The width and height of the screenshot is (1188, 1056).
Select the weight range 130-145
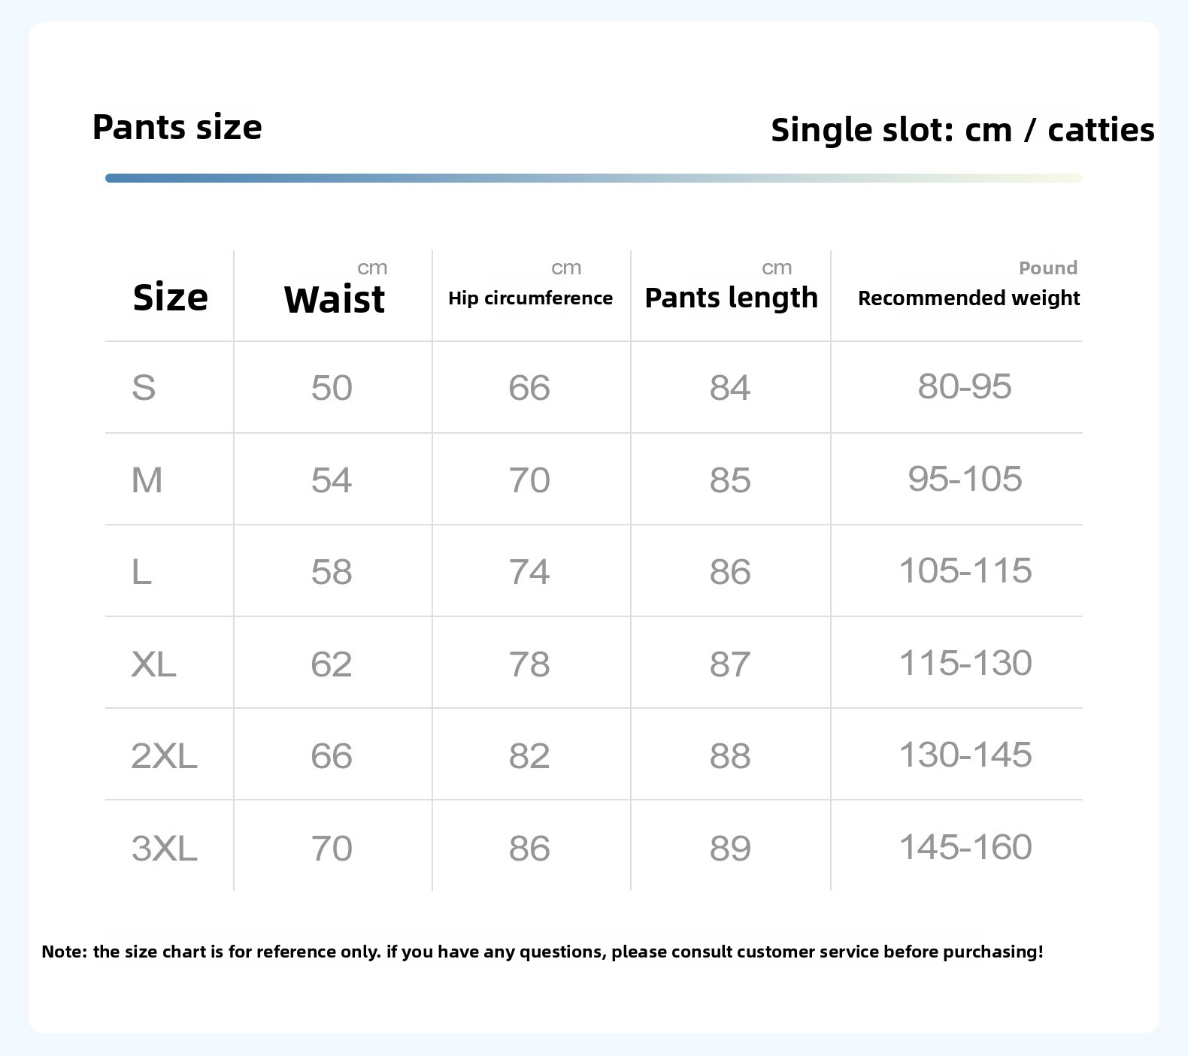click(965, 755)
